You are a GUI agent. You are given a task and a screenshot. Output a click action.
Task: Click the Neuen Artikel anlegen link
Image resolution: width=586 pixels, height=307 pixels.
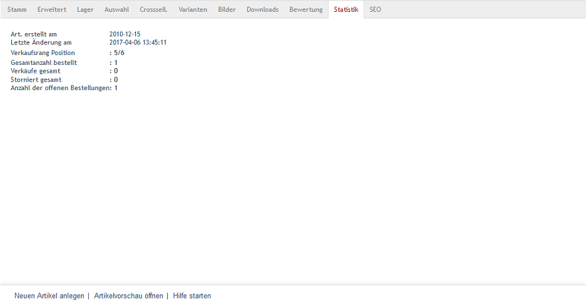point(49,296)
